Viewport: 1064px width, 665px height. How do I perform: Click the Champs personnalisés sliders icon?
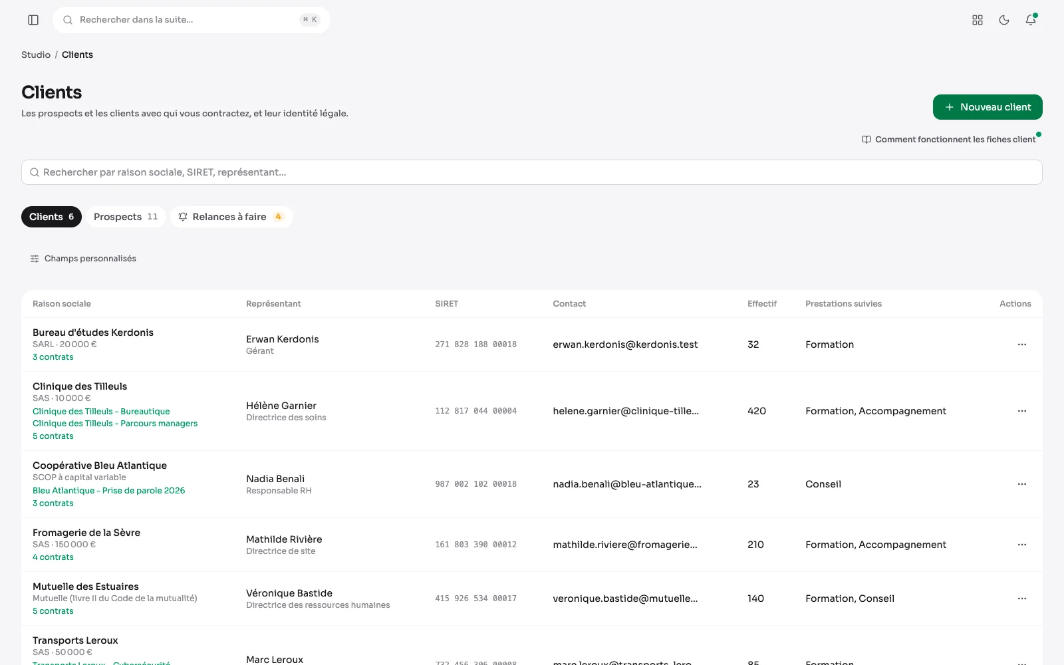(35, 259)
